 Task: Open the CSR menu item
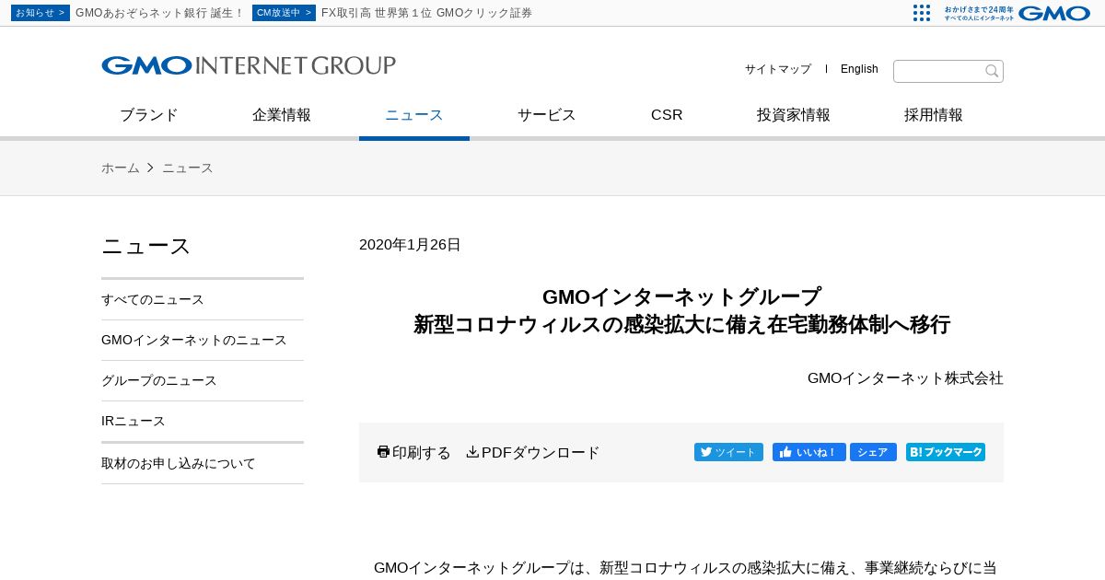tap(667, 115)
